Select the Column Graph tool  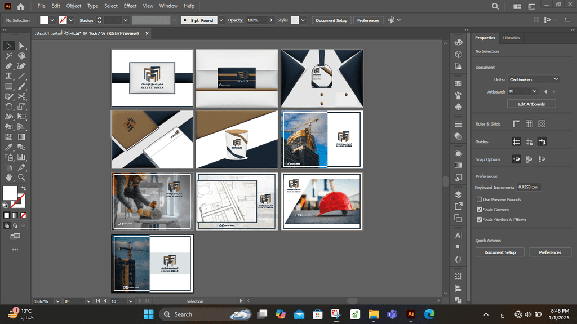click(x=22, y=157)
